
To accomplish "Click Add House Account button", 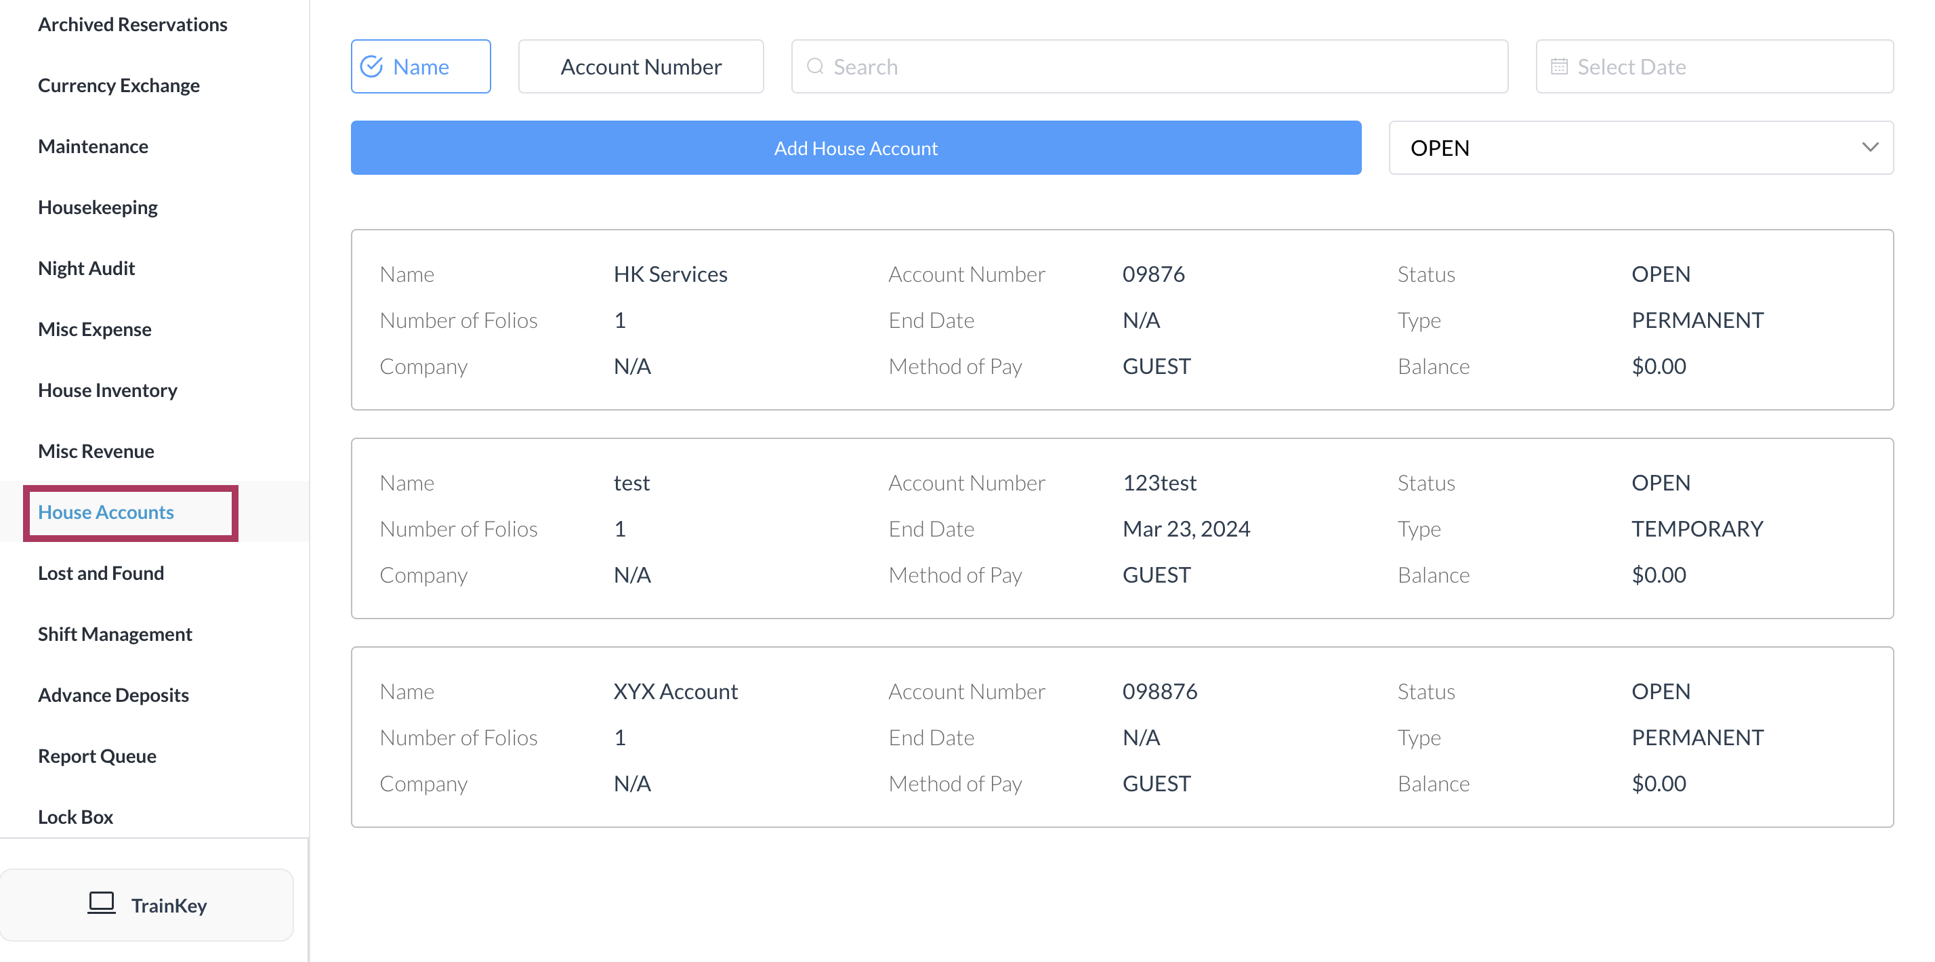I will tap(856, 148).
